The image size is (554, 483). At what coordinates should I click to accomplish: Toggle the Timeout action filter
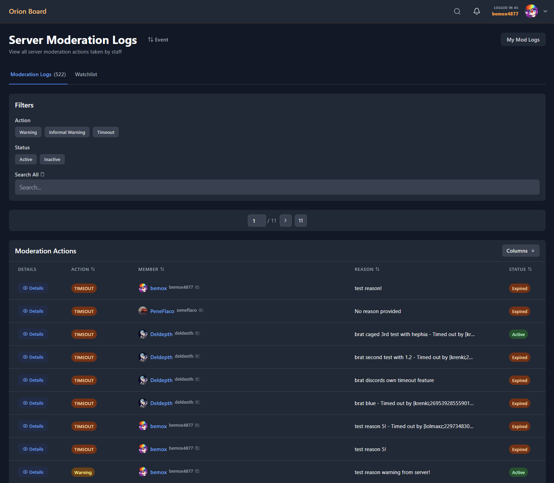(105, 132)
